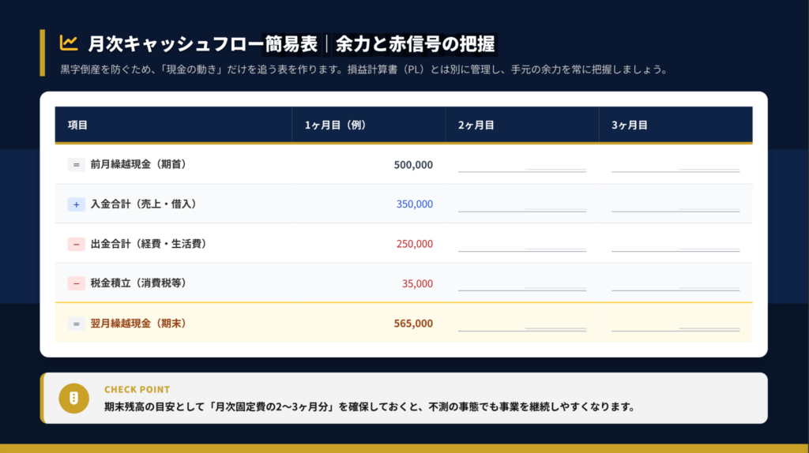Click the CHECK POINT heading label

[137, 389]
